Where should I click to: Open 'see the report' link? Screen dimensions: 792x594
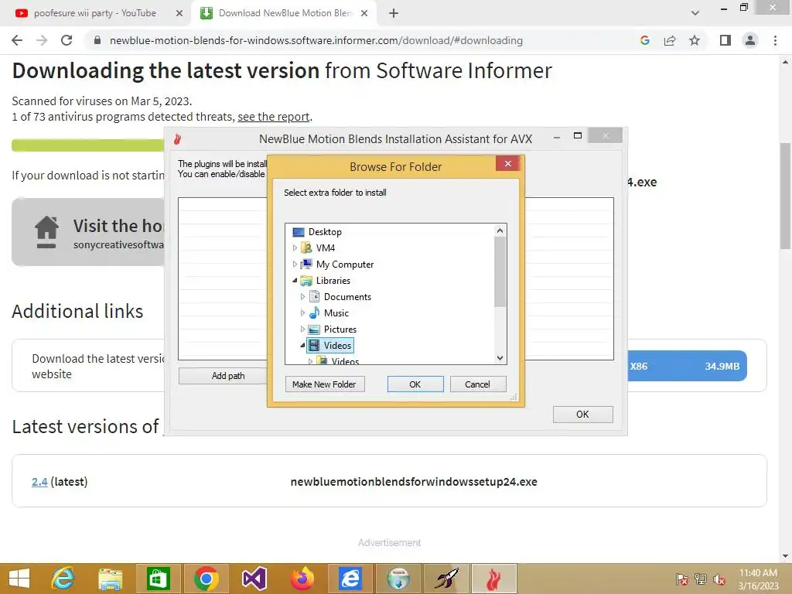click(x=274, y=117)
